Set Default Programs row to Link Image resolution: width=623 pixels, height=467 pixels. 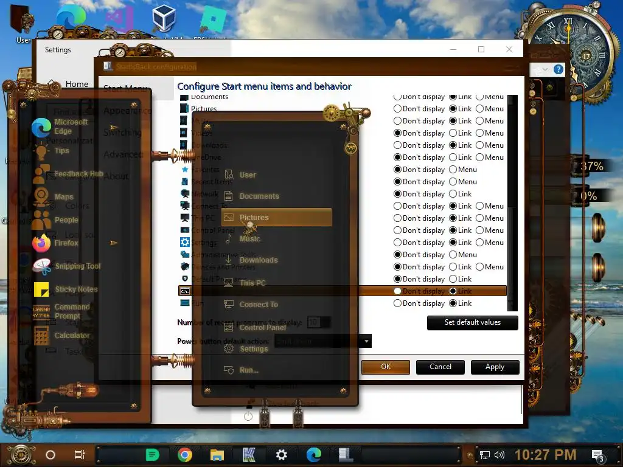click(x=453, y=278)
